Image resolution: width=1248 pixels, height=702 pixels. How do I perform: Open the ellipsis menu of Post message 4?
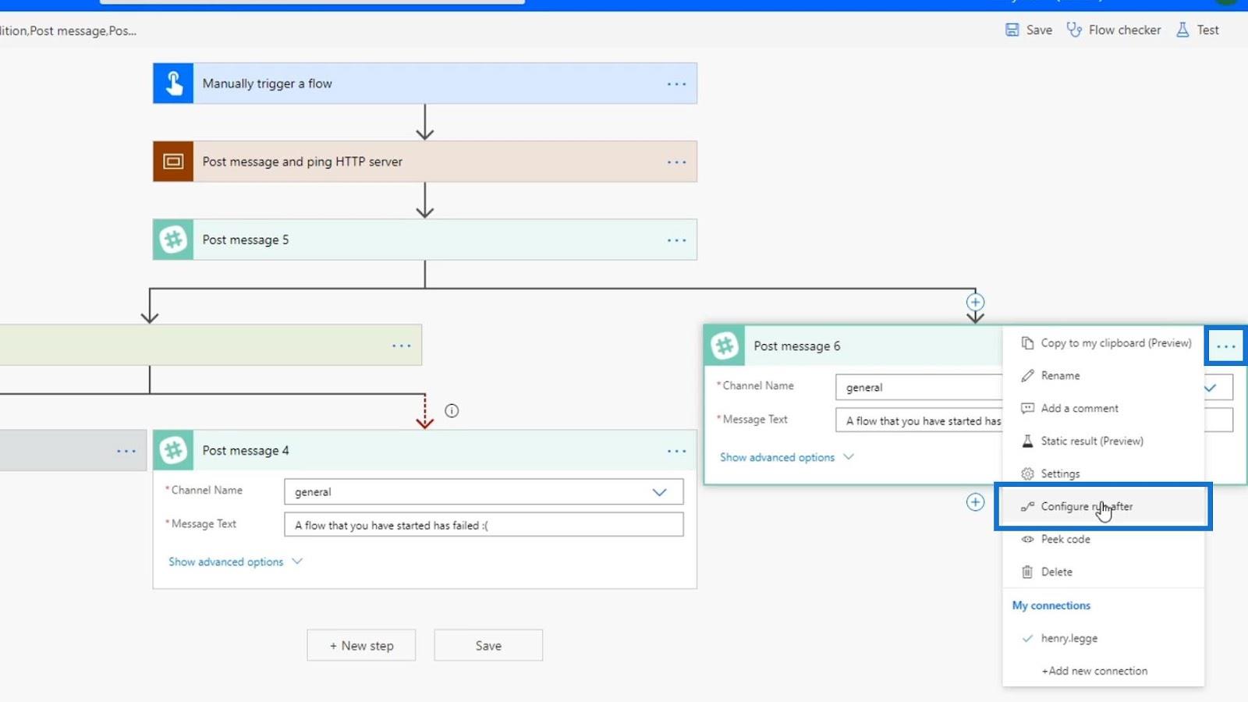676,450
